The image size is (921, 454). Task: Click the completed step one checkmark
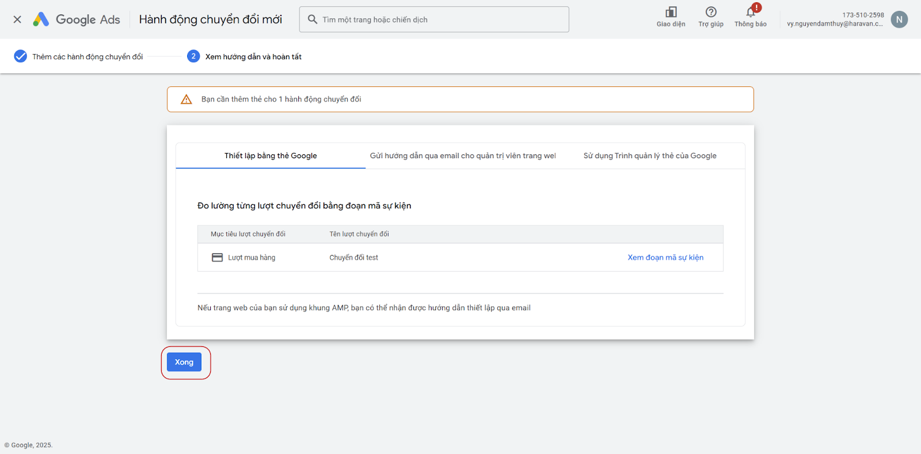point(20,56)
